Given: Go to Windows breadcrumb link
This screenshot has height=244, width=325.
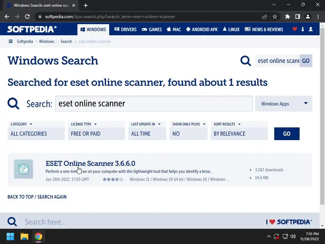Looking at the screenshot, I should point(47,41).
